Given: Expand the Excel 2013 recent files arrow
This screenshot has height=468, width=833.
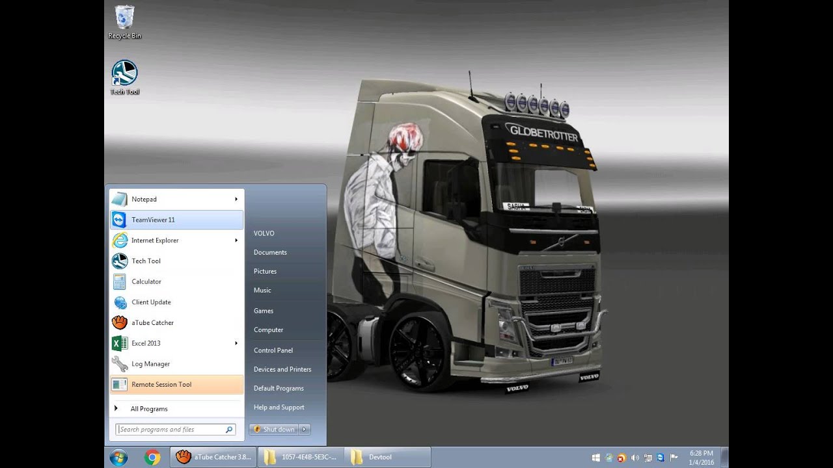Looking at the screenshot, I should pyautogui.click(x=236, y=343).
